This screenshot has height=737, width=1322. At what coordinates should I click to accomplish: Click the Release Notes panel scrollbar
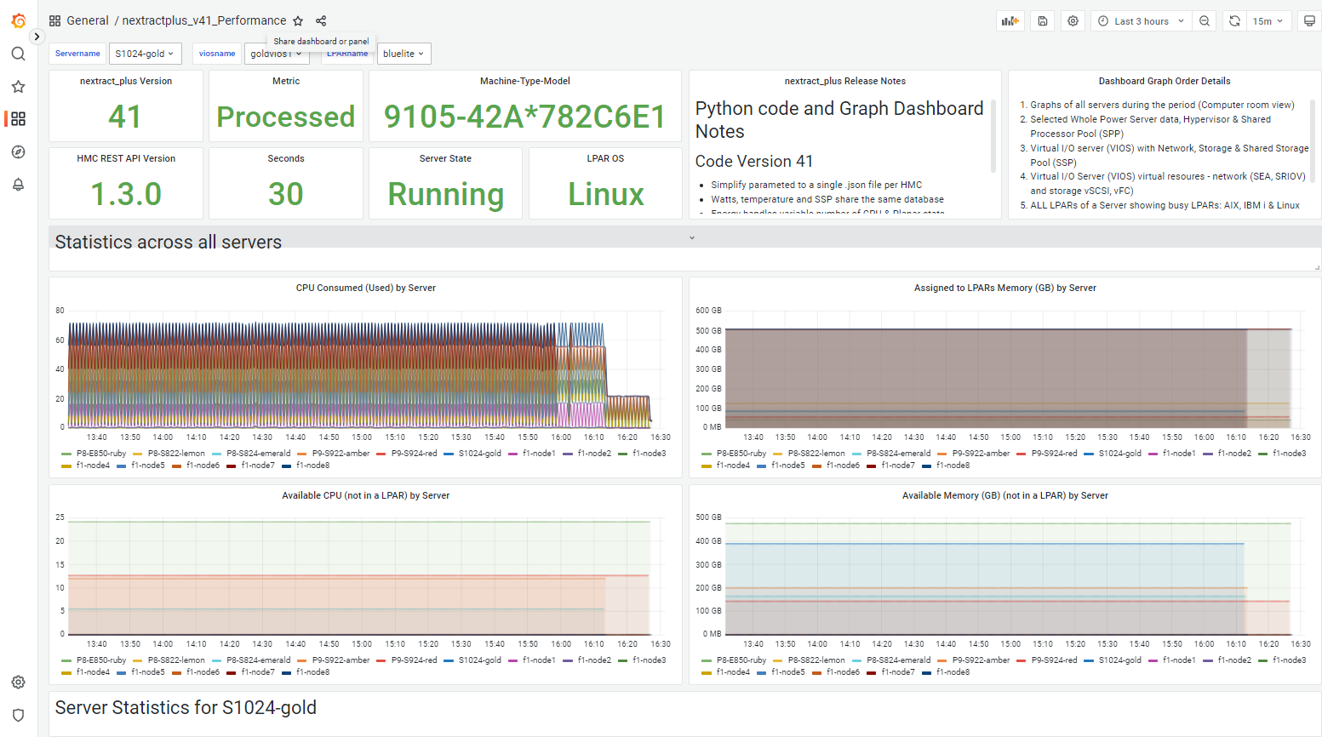(x=993, y=136)
